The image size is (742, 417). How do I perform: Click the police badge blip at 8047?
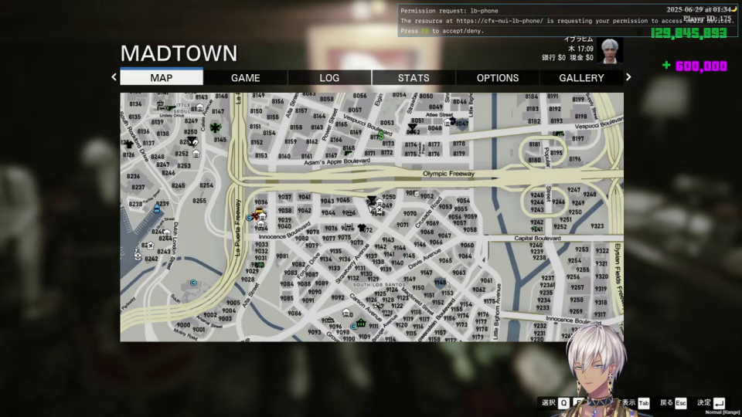[453, 121]
